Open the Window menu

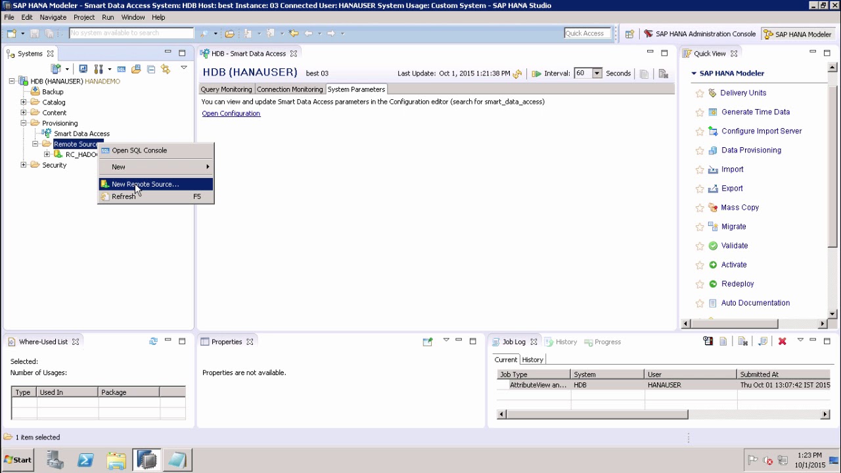coord(133,17)
